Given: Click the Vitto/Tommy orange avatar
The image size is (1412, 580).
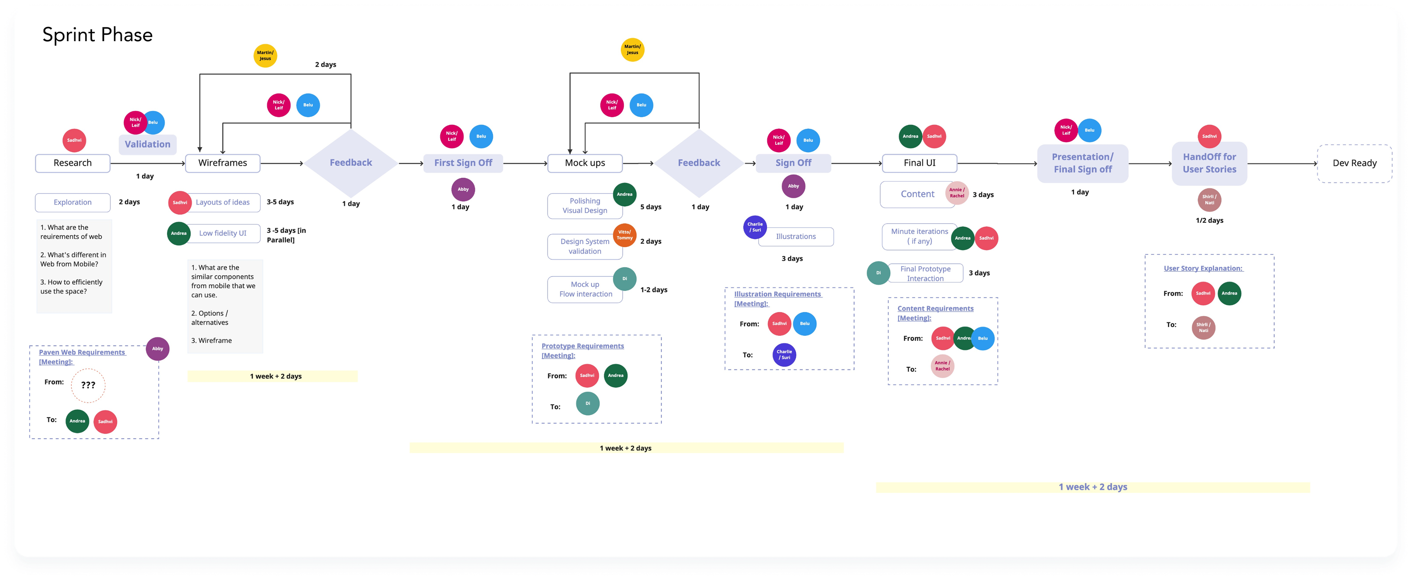Looking at the screenshot, I should [x=624, y=235].
